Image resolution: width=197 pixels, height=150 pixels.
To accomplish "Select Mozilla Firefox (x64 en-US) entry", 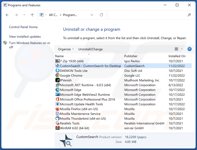I will point(79,109).
